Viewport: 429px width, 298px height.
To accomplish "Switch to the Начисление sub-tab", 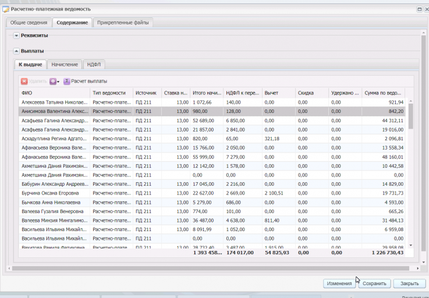I will 64,65.
